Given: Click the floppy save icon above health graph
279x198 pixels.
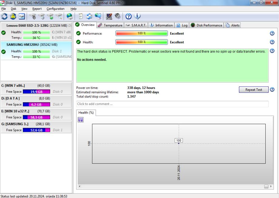Looking at the screenshot, I should [81, 120].
